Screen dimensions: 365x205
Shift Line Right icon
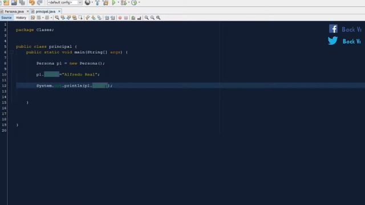point(113,18)
